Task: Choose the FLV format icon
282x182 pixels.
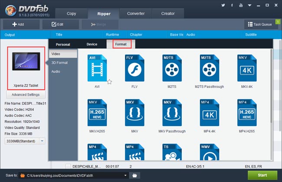Action: click(134, 68)
